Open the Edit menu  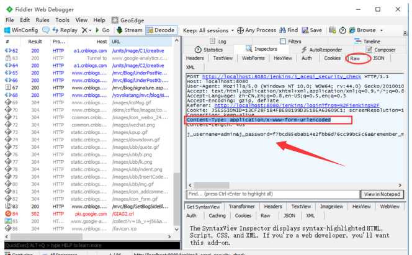(25, 20)
